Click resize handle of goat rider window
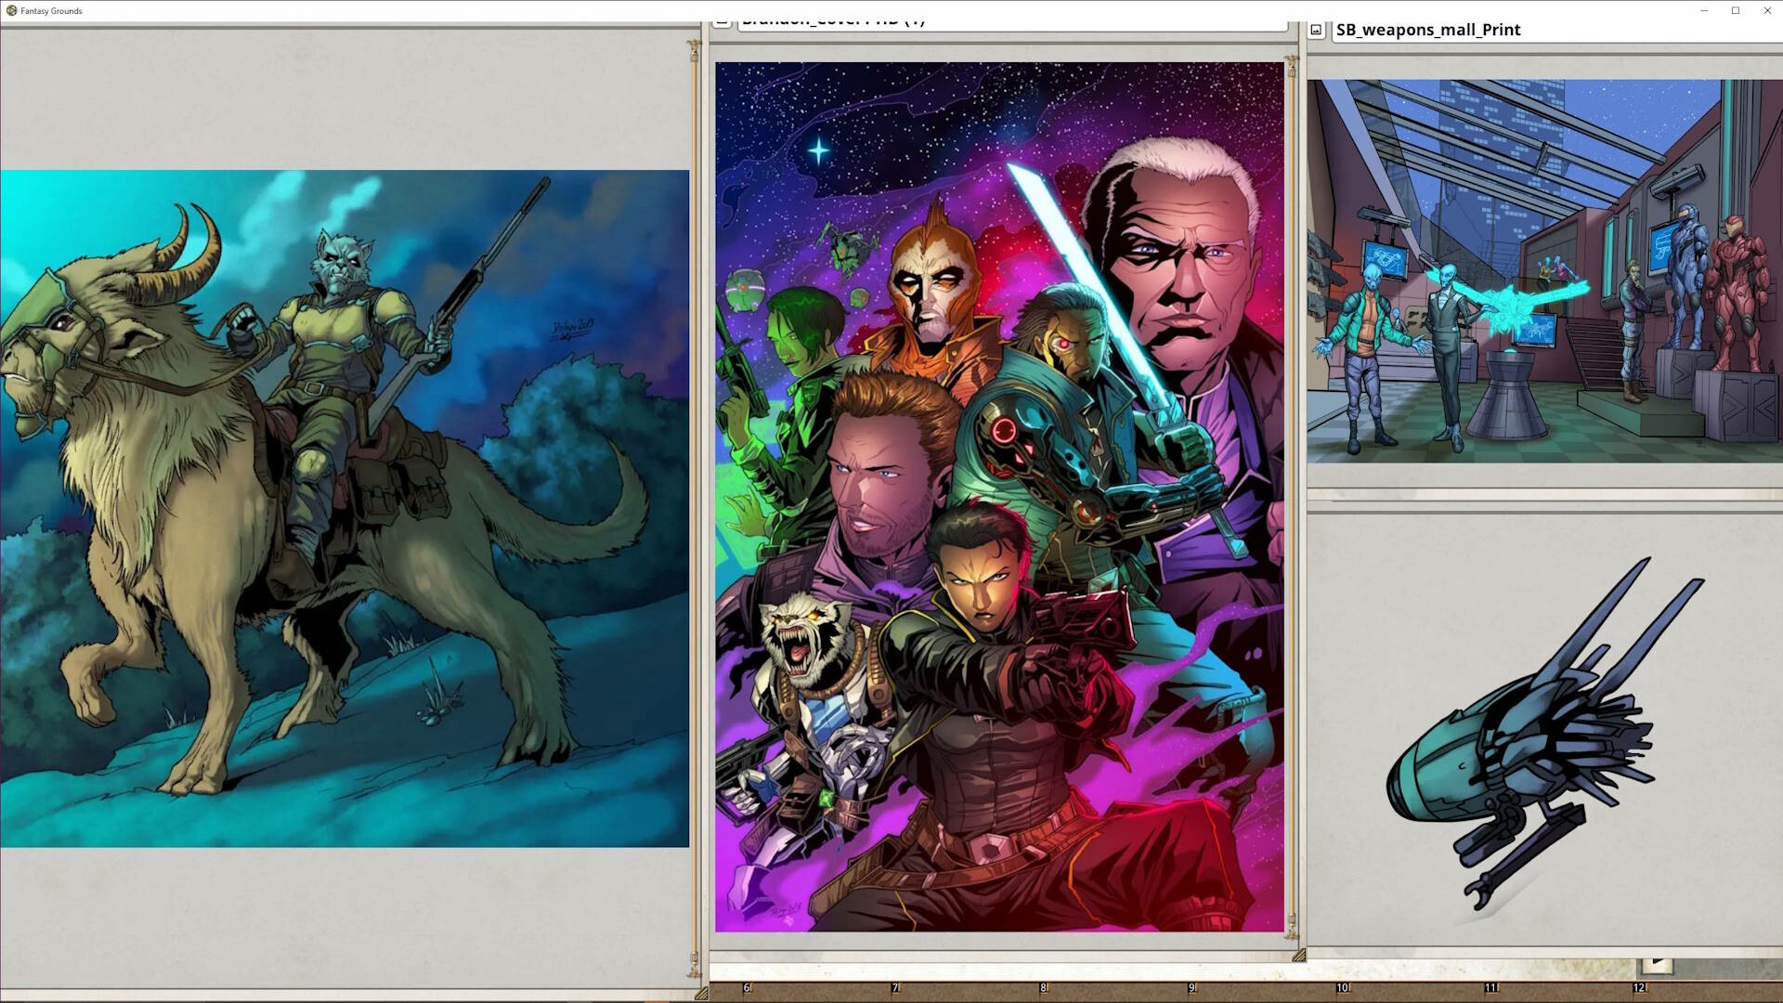Screen dimensions: 1783x1003 701,993
